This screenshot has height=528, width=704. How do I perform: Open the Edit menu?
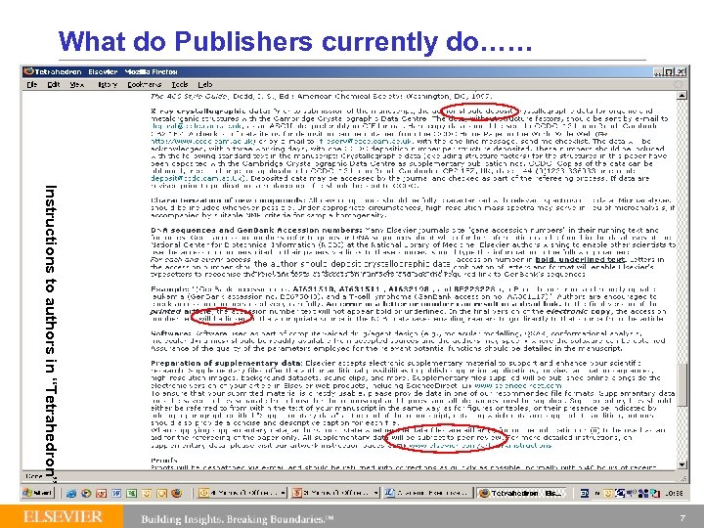[54, 84]
